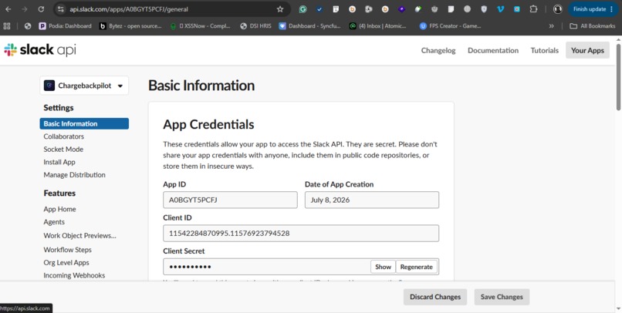
Task: Open Workflow Steps feature
Action: click(x=68, y=250)
